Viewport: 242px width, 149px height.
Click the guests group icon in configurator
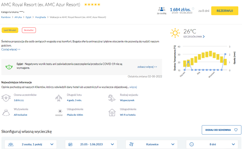point(11,144)
